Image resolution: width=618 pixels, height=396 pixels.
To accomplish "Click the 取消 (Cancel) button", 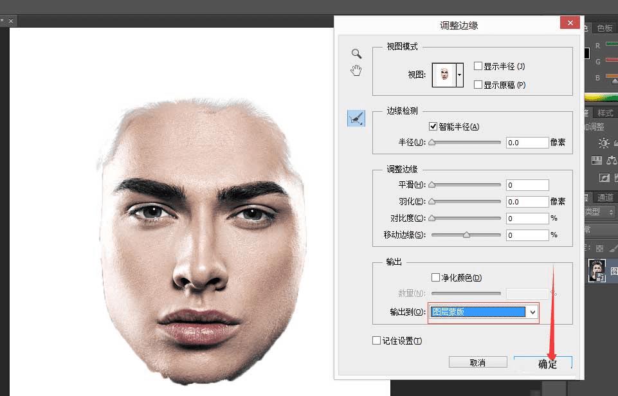I will (477, 362).
